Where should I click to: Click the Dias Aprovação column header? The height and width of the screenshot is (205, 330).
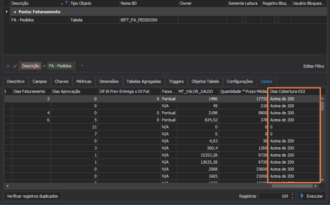[x=74, y=92]
